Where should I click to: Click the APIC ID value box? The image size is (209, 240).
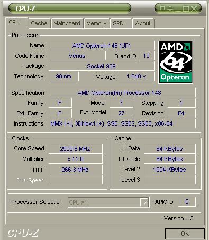coord(187,202)
